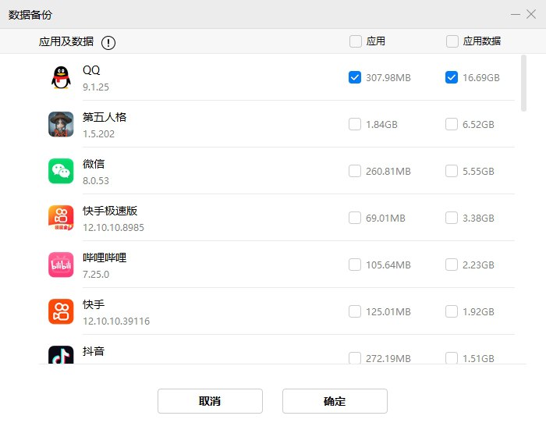
Task: Enable 第五人格 6.52GB app data backup
Action: click(452, 124)
